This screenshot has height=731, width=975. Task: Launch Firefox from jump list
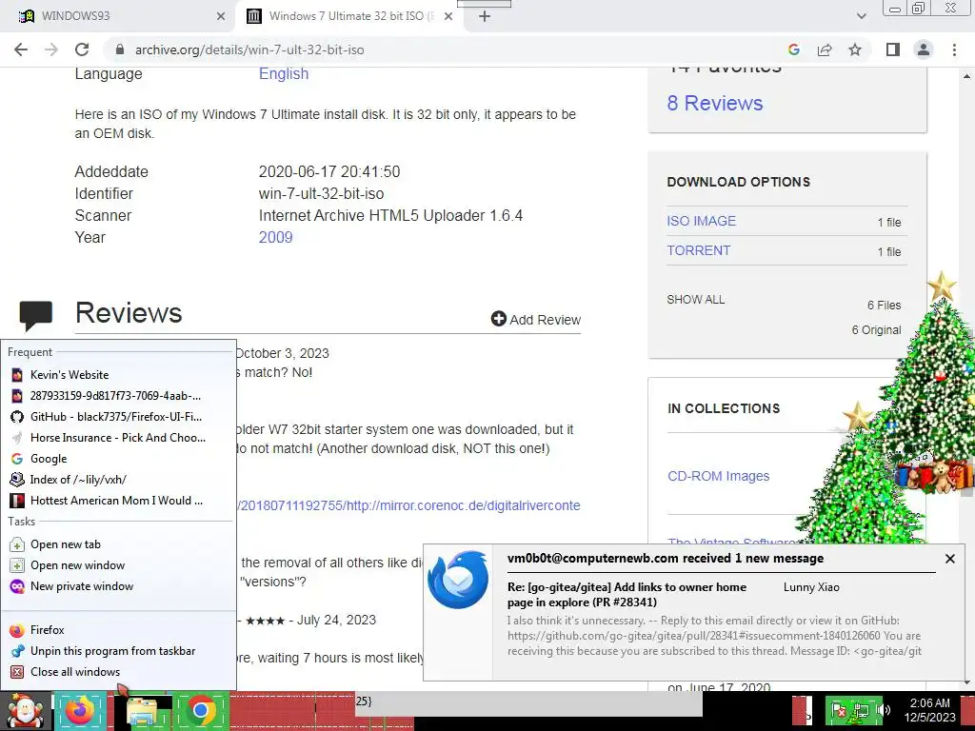tap(118, 630)
